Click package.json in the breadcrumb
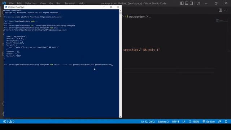 (137, 17)
